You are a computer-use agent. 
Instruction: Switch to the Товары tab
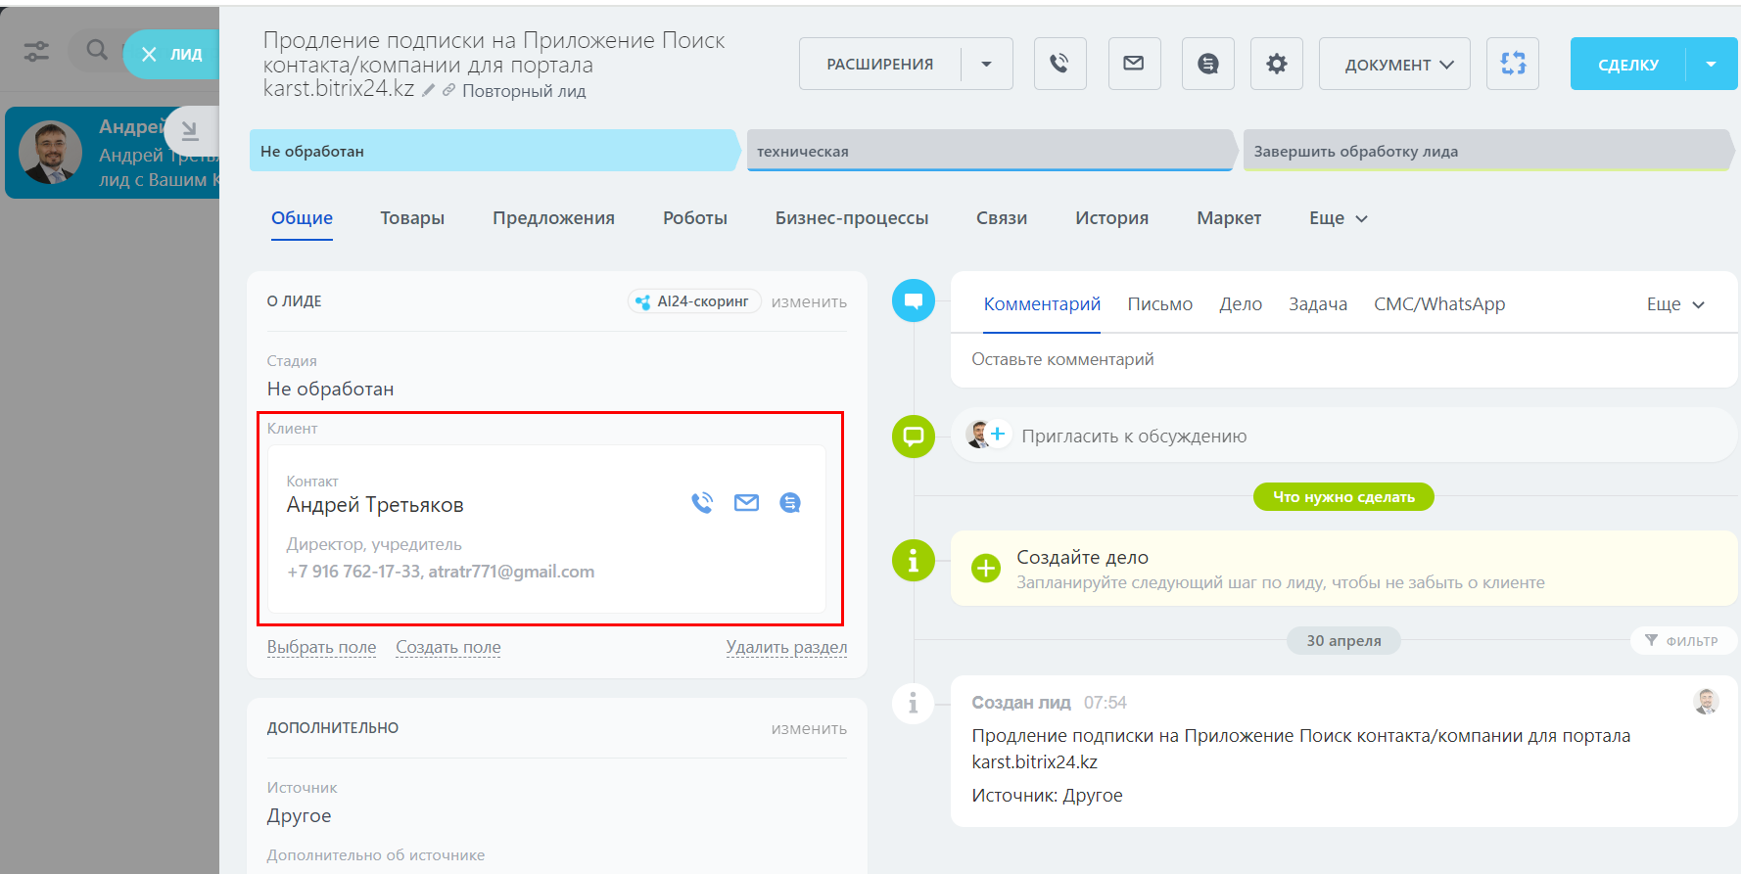pyautogui.click(x=412, y=218)
